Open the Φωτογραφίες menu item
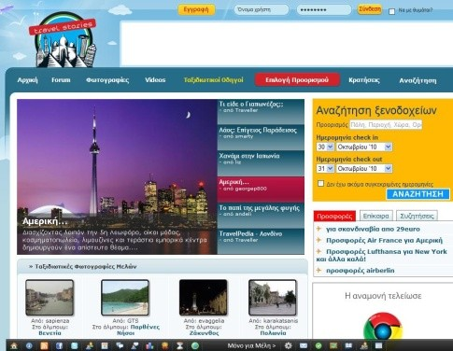The height and width of the screenshot is (351, 453). coord(107,80)
